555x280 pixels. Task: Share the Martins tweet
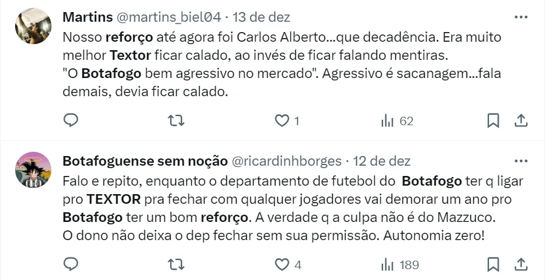point(521,121)
